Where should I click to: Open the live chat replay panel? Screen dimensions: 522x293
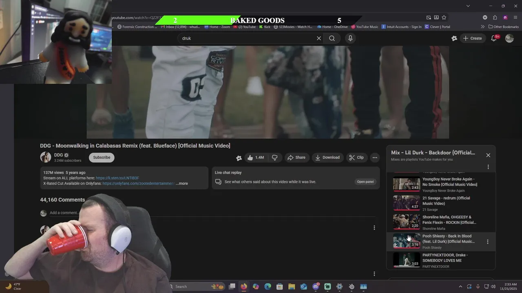click(365, 182)
